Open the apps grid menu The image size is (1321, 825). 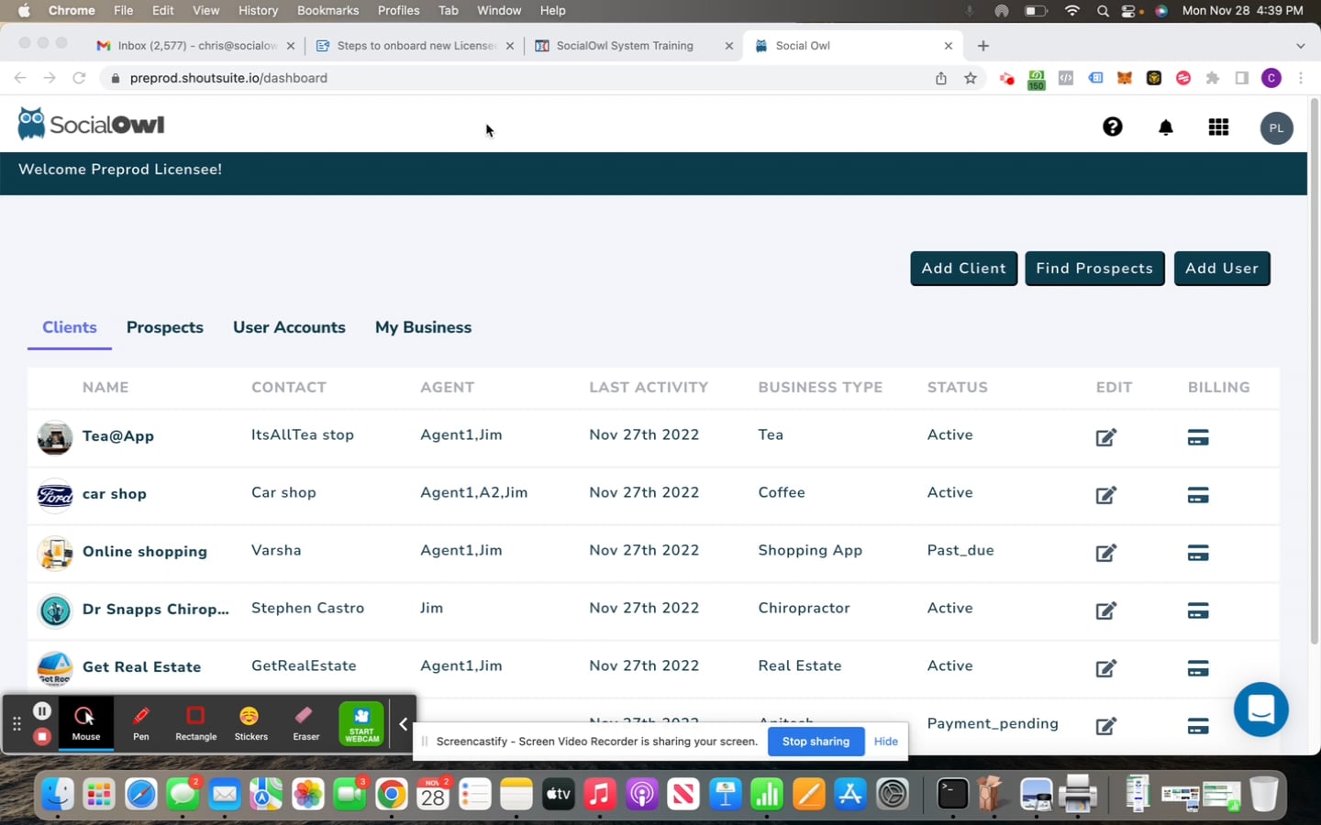coord(1218,127)
